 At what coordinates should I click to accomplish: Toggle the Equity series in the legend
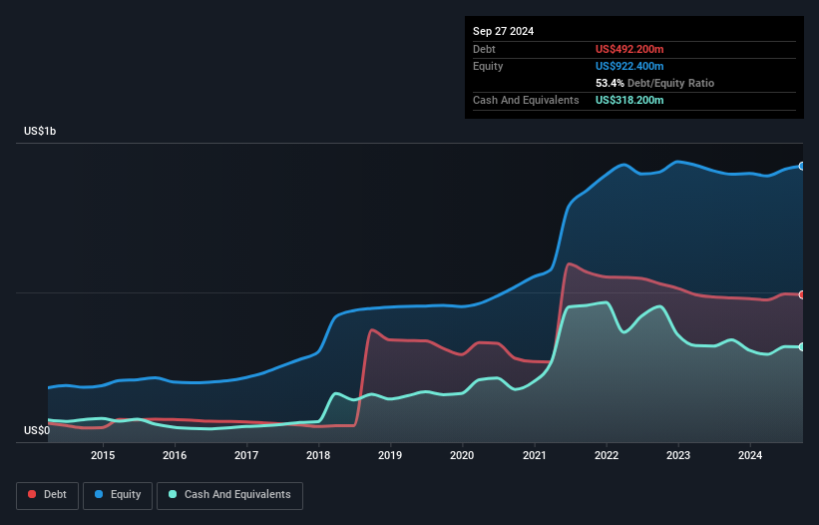[x=118, y=495]
